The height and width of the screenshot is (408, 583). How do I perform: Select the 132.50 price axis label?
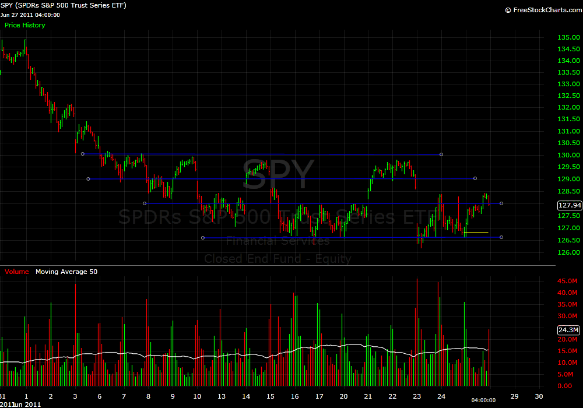coord(568,96)
